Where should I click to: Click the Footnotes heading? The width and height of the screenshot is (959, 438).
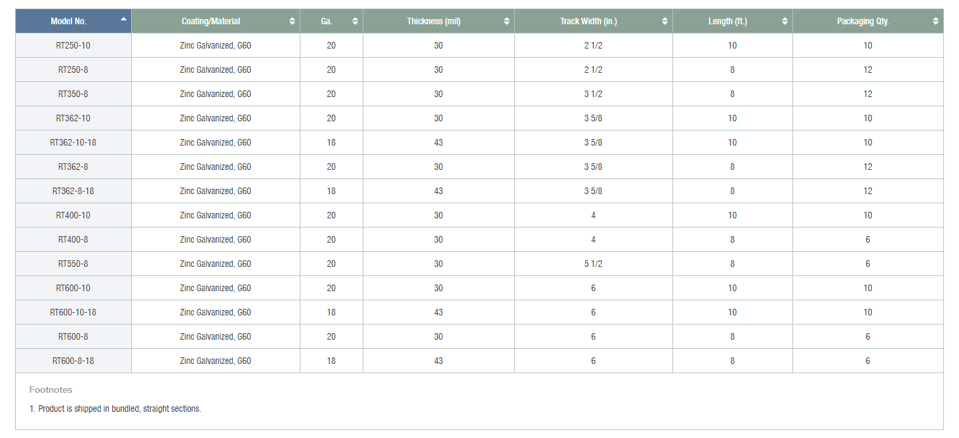(x=51, y=389)
